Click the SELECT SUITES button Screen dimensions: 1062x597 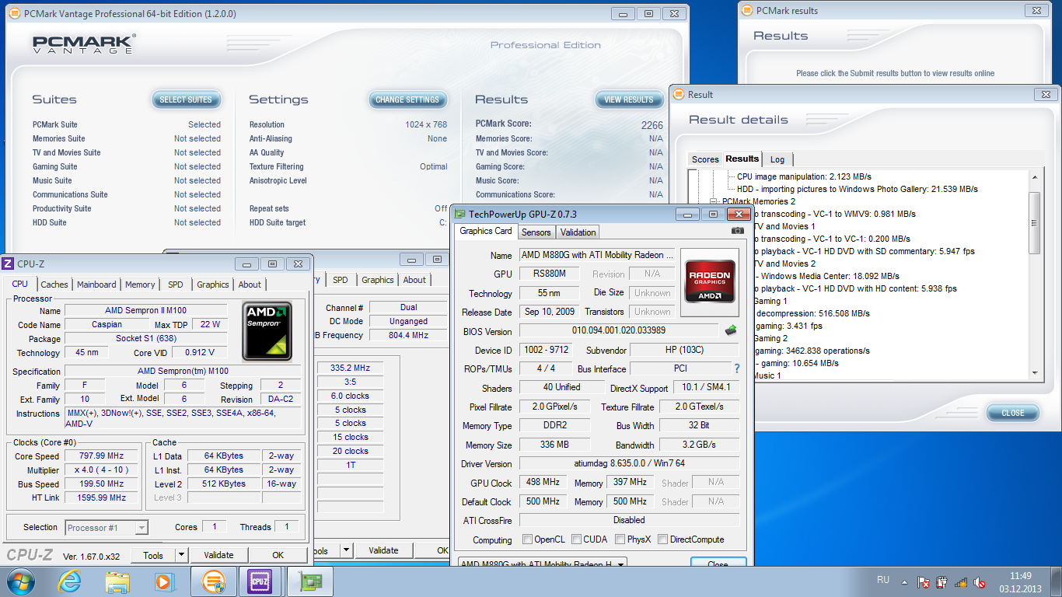pyautogui.click(x=186, y=99)
